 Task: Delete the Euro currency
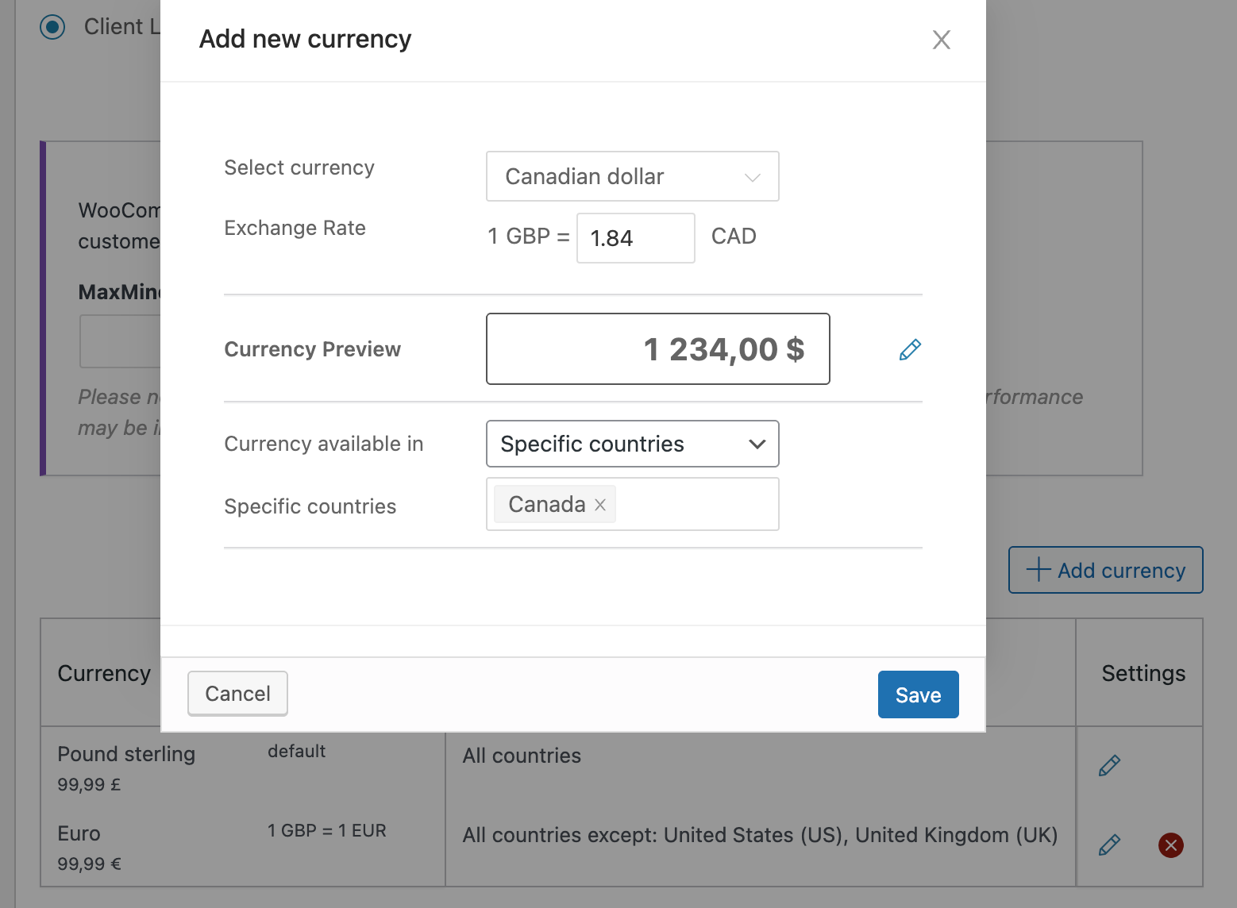click(1170, 845)
